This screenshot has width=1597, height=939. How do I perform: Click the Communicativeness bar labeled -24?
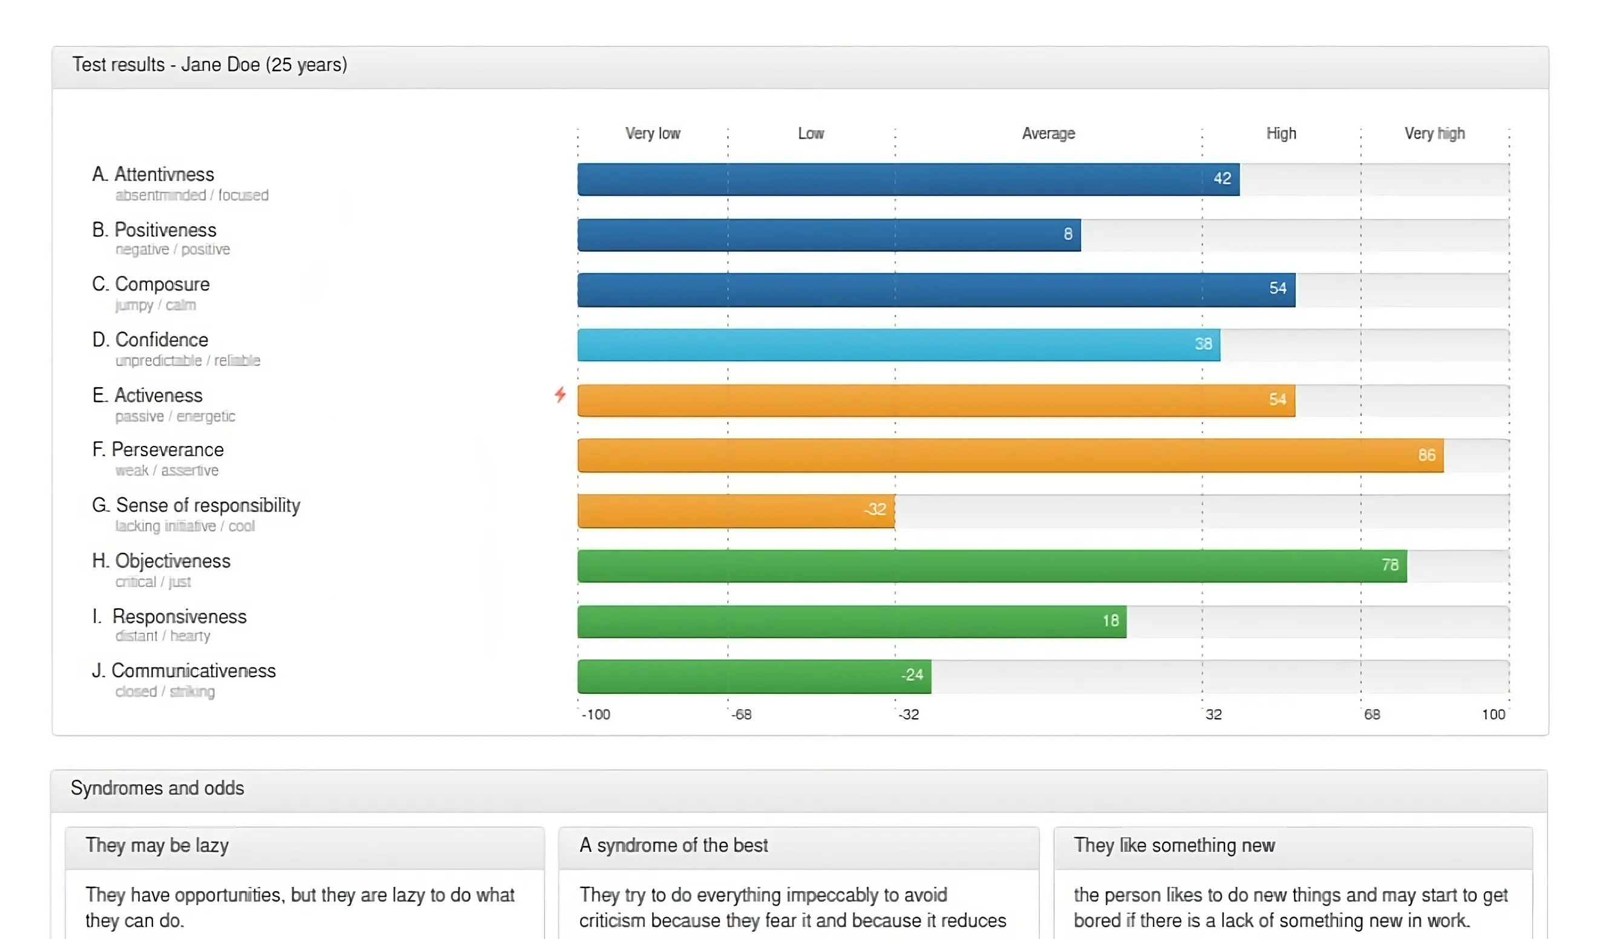pyautogui.click(x=754, y=676)
